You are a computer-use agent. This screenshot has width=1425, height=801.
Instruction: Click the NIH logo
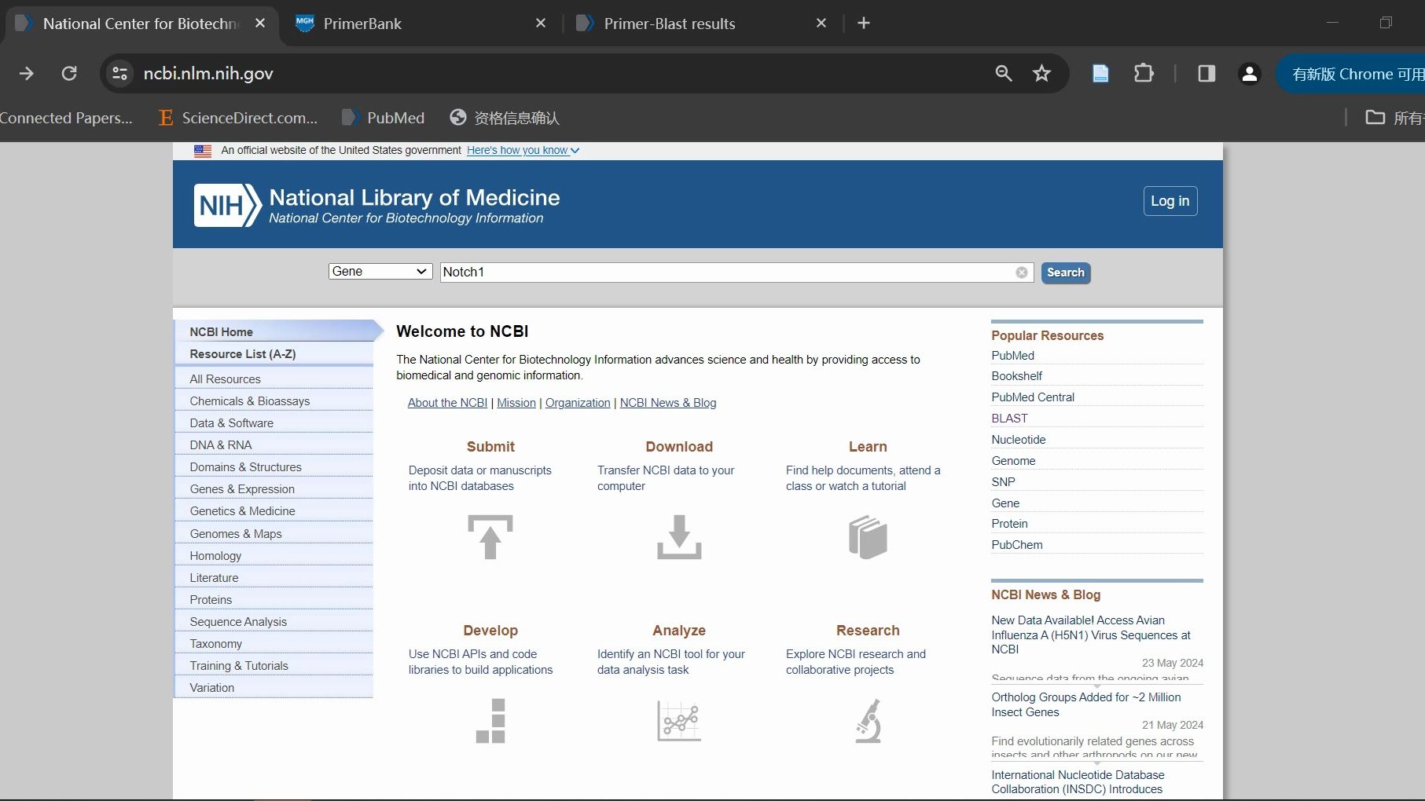coord(228,205)
